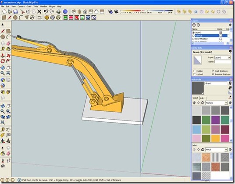Viewport: 235px width, 184px height.
Task: Enable the Locked checkbox in Entity Info
Action: 195,74
